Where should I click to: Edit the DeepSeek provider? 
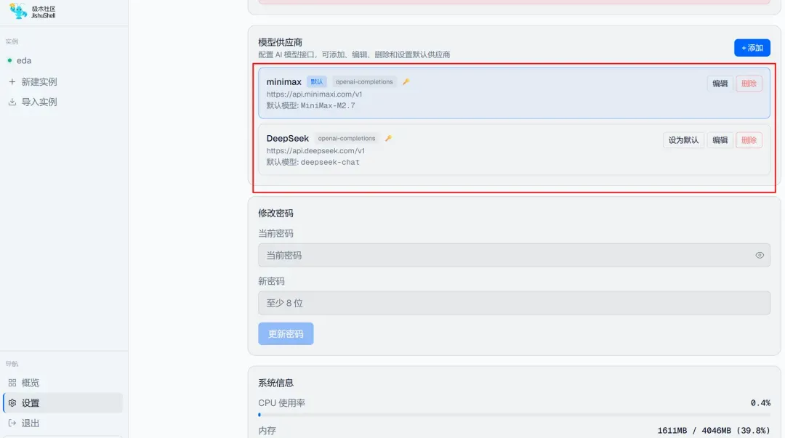pyautogui.click(x=720, y=140)
